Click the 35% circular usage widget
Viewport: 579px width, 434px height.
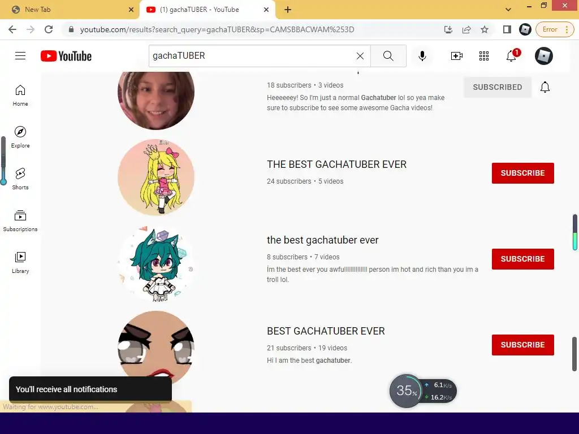pyautogui.click(x=405, y=391)
